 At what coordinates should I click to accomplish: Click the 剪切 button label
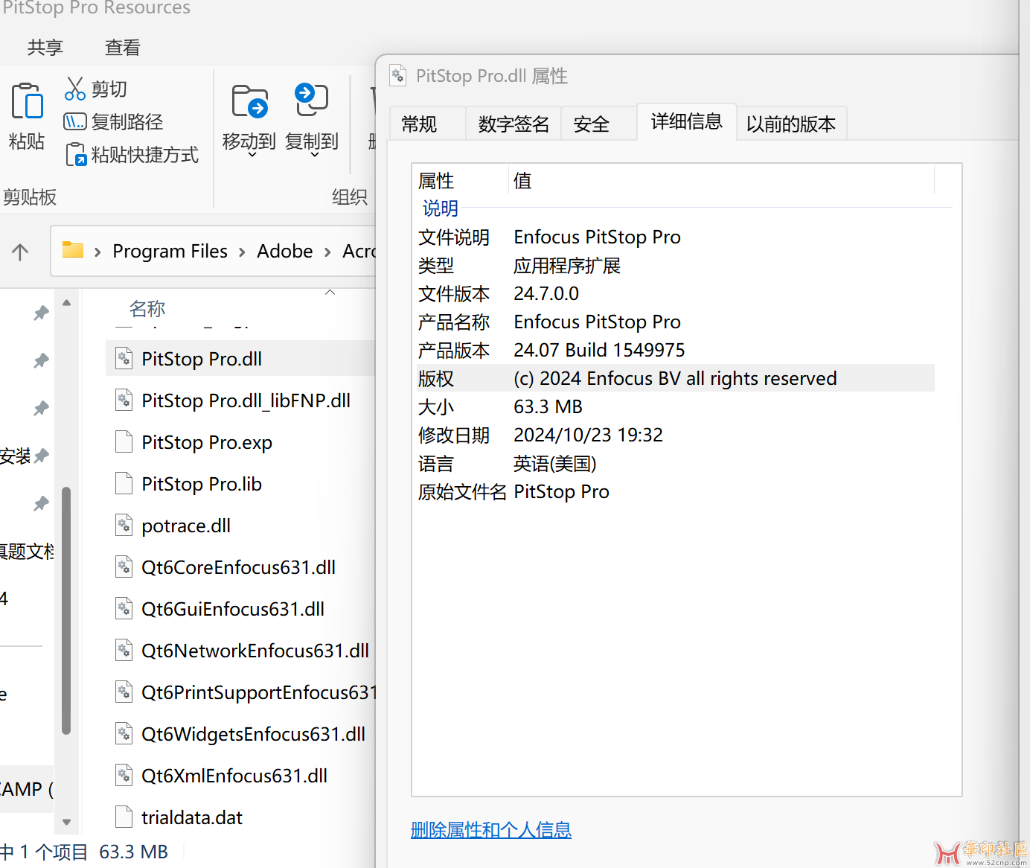(x=109, y=89)
